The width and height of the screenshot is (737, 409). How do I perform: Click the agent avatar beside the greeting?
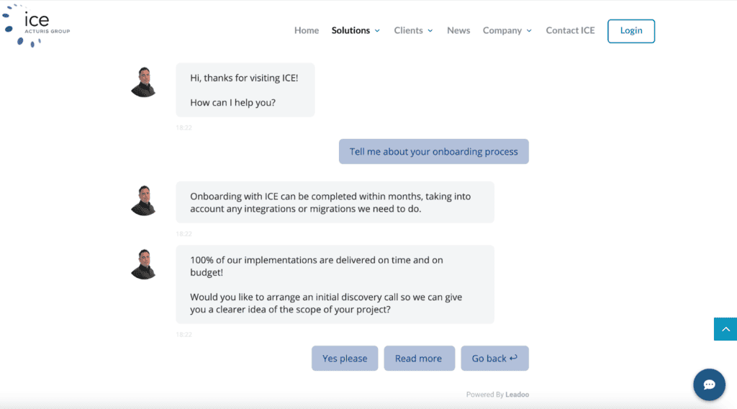(144, 82)
